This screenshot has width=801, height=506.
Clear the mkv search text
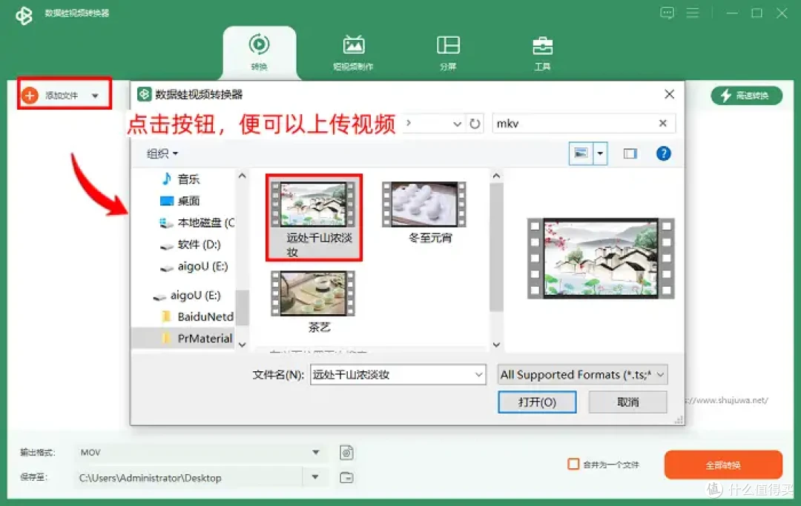[662, 123]
